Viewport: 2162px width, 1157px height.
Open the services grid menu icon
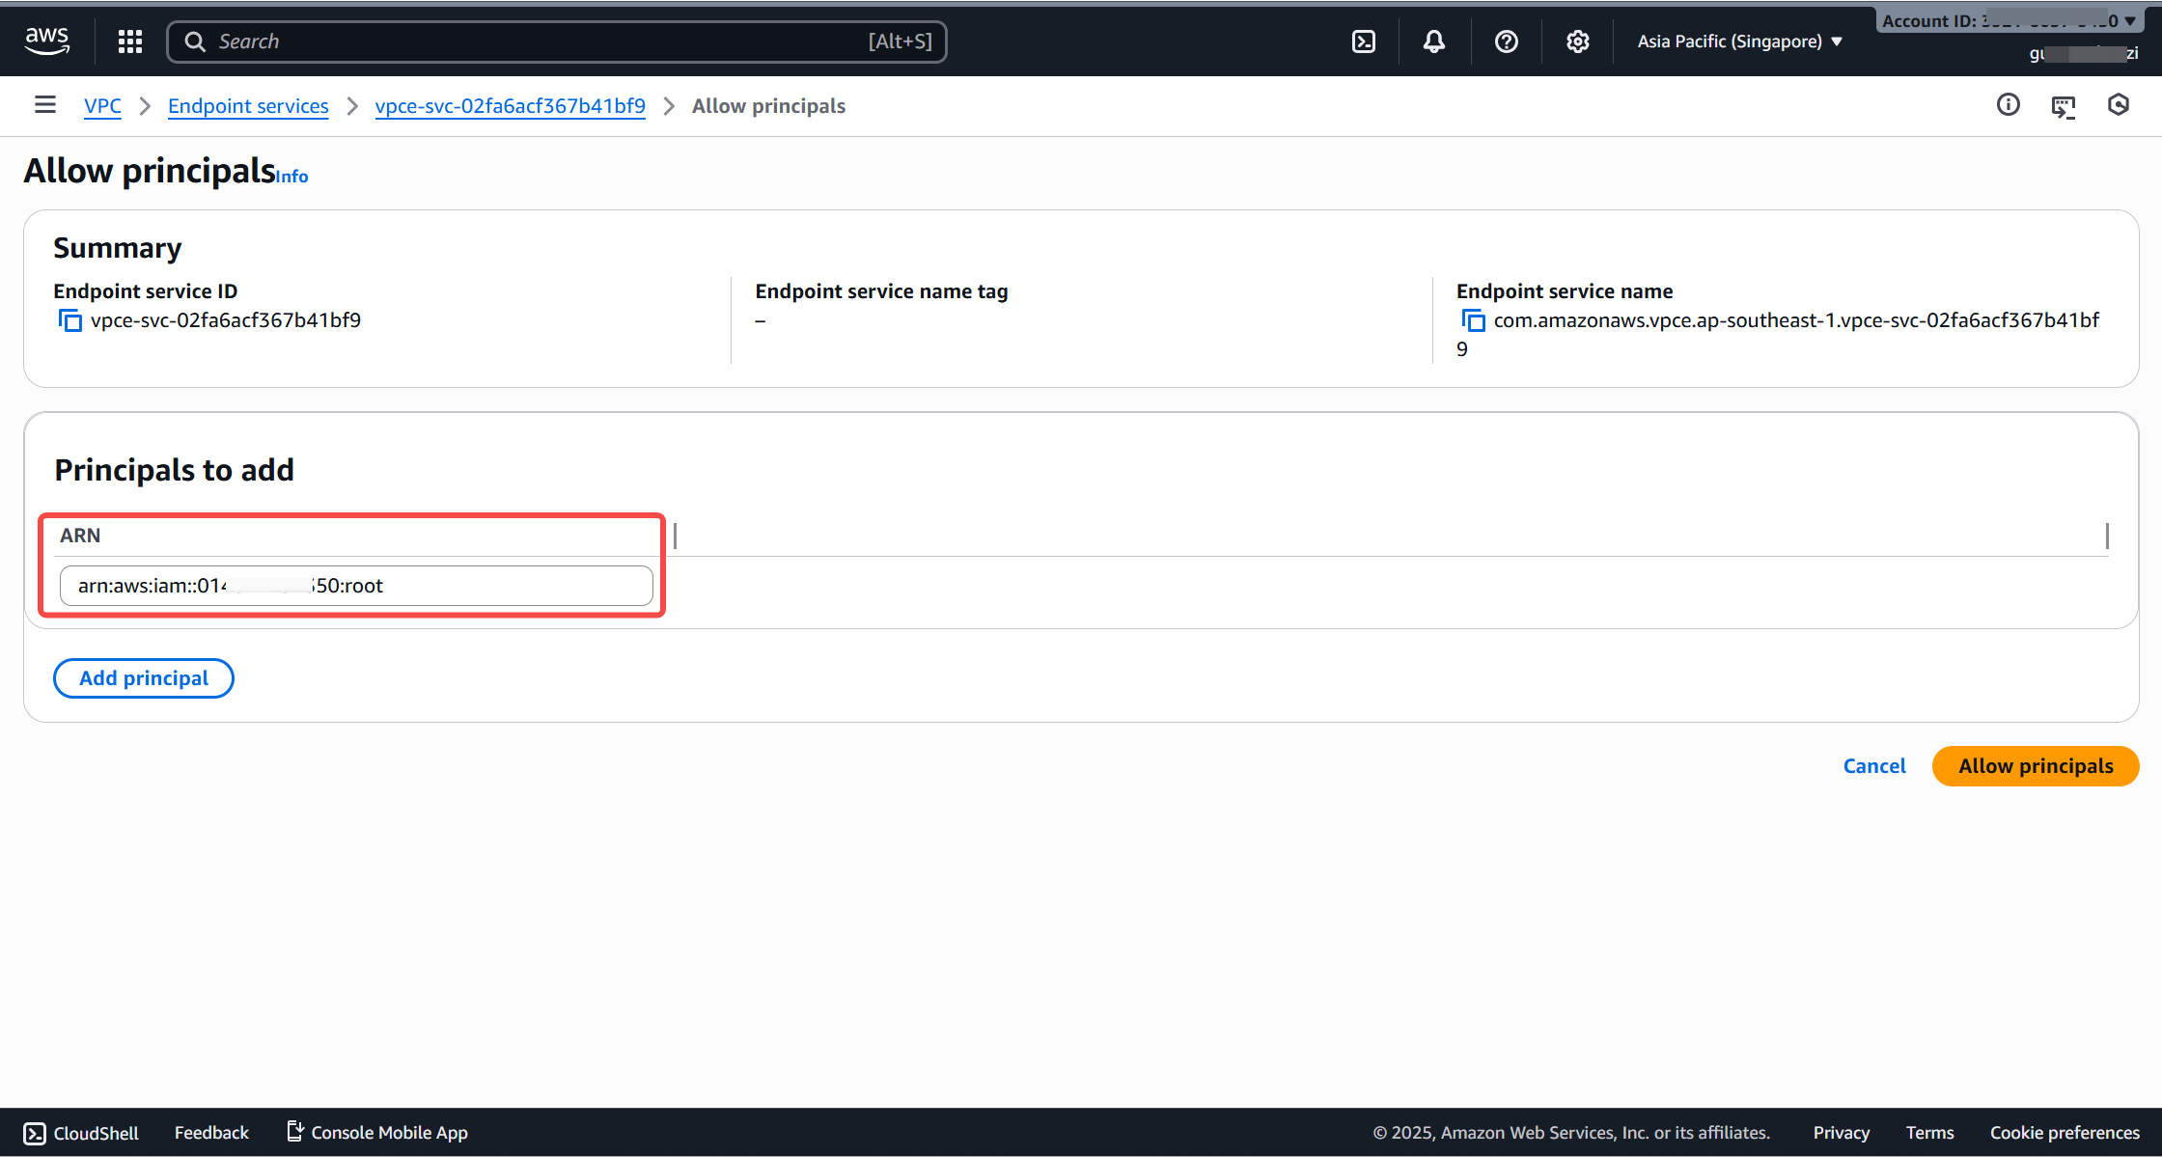tap(130, 41)
